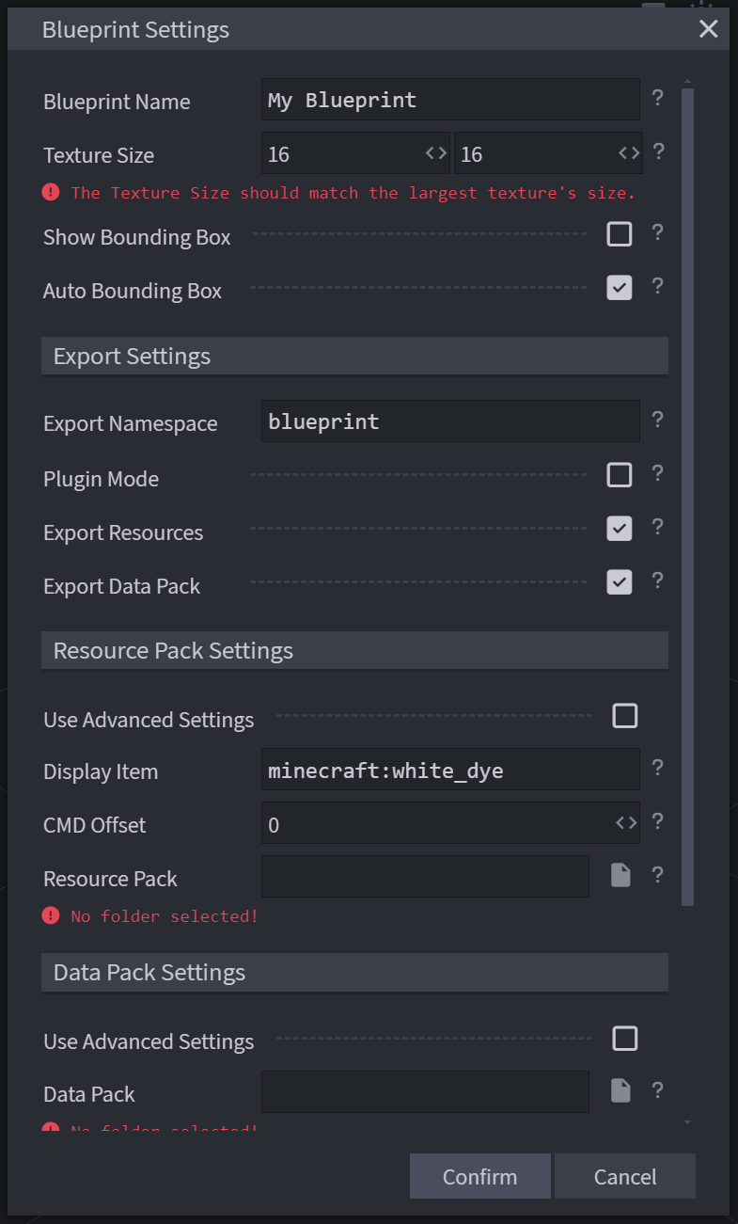Open help for Export Namespace

657,419
